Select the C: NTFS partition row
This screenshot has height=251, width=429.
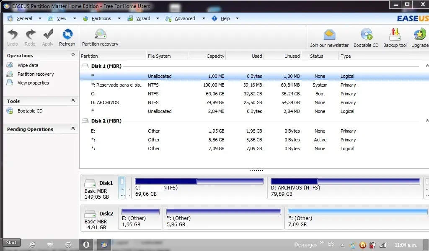[254, 94]
